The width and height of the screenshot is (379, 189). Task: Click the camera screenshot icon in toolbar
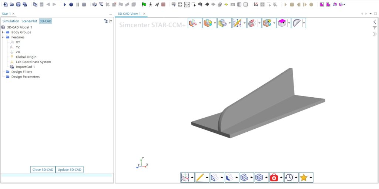pos(200,4)
